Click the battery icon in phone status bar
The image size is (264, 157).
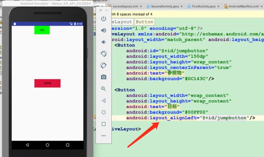click(75, 24)
